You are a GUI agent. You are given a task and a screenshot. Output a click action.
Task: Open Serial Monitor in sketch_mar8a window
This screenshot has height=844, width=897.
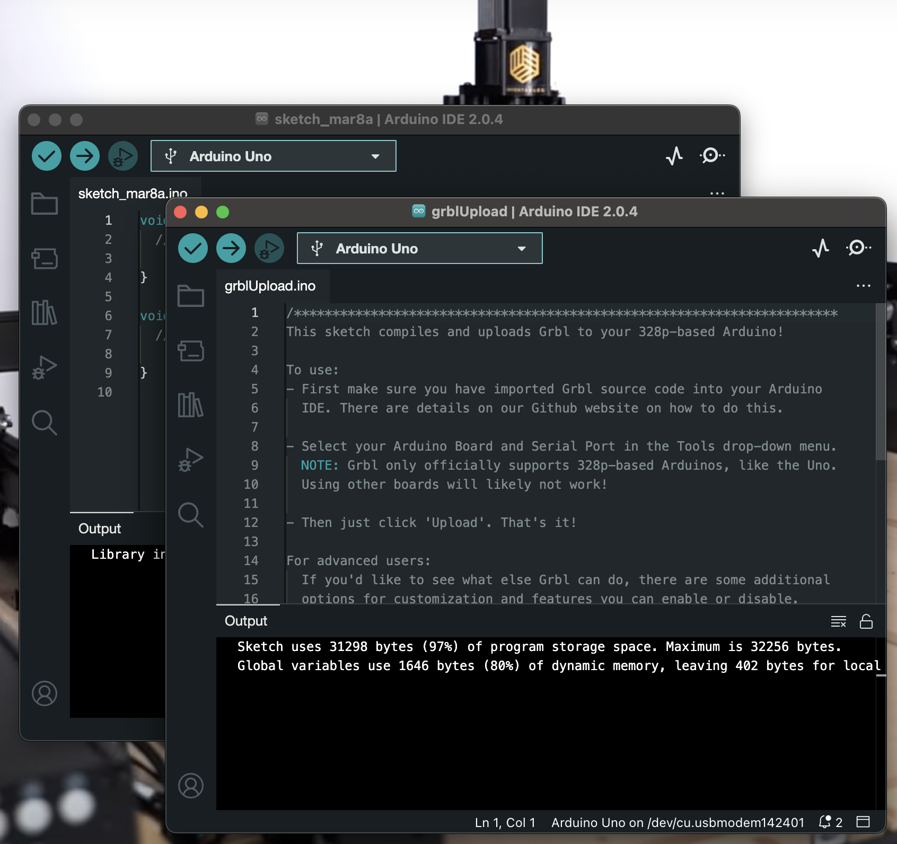click(x=713, y=155)
